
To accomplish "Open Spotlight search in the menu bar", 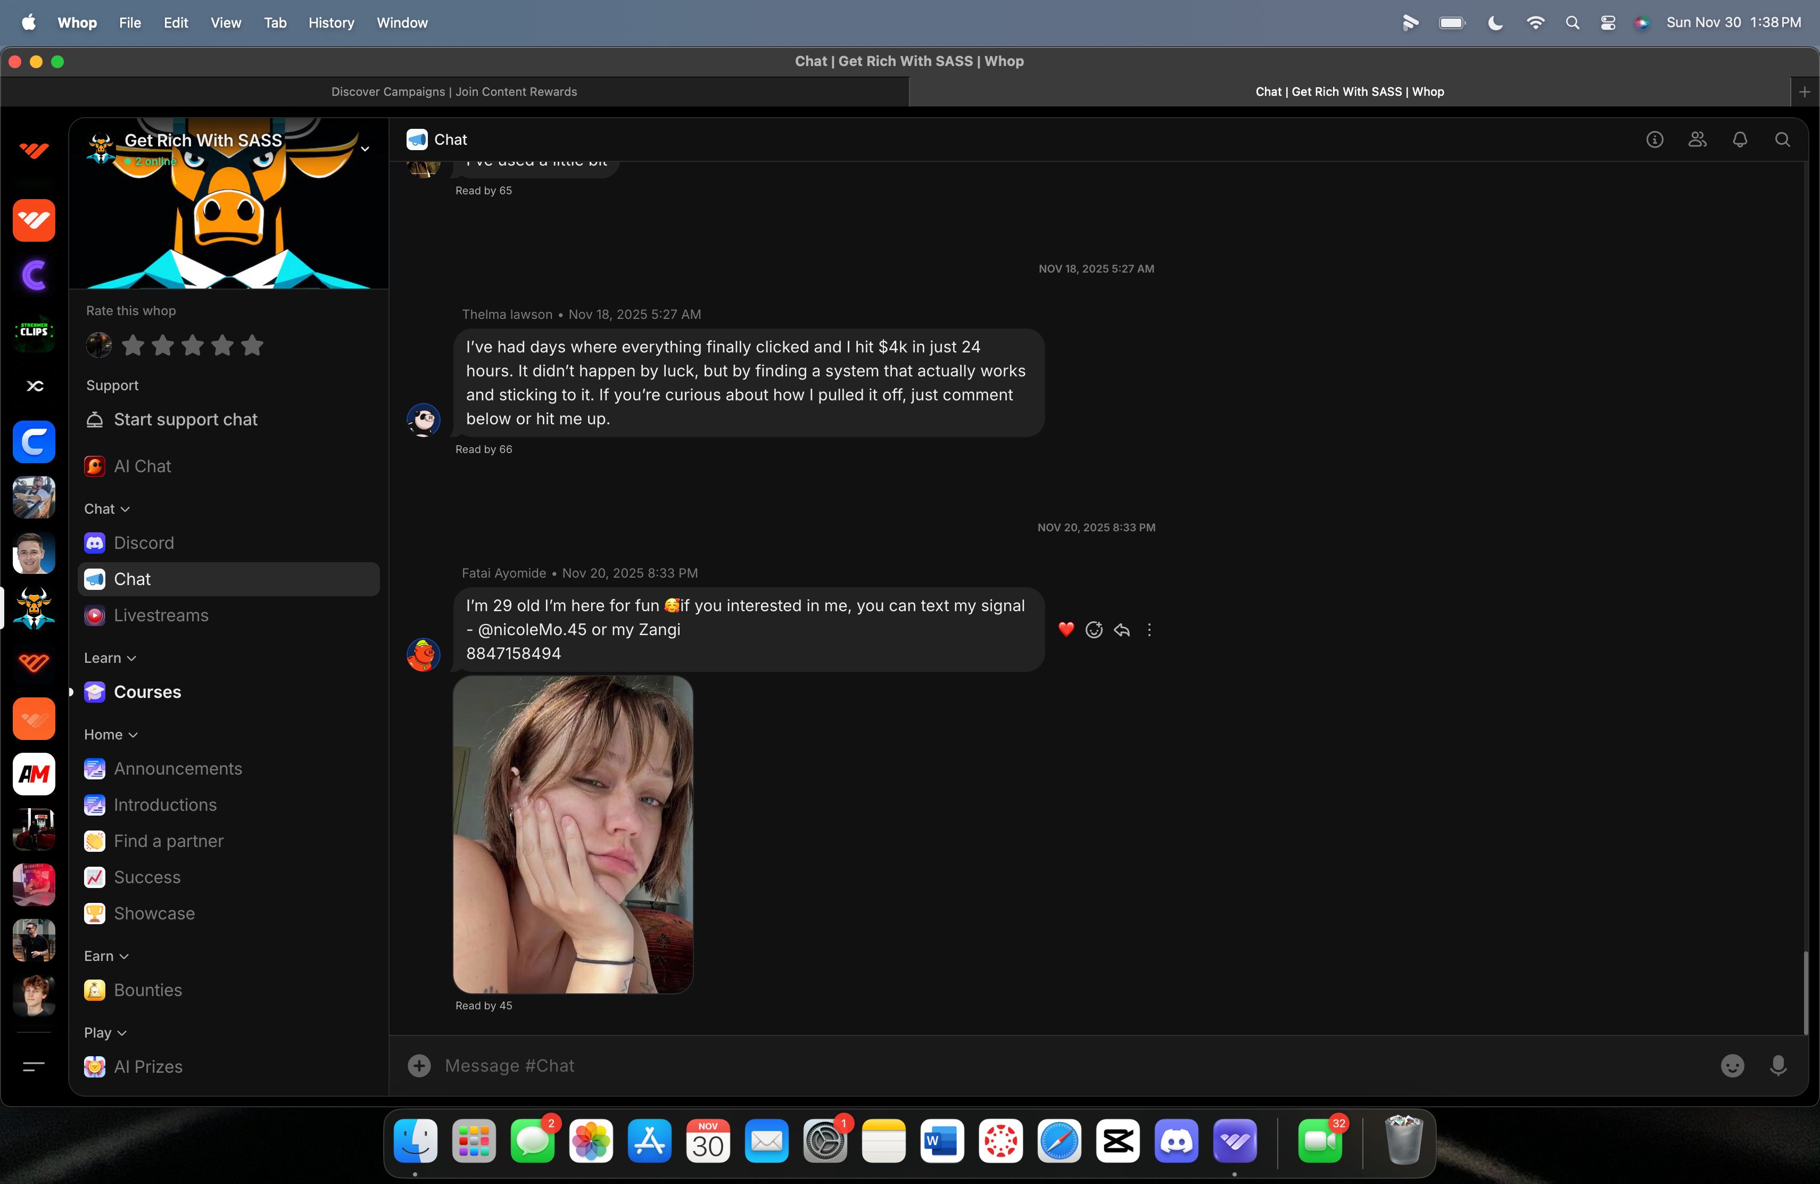I will point(1572,23).
